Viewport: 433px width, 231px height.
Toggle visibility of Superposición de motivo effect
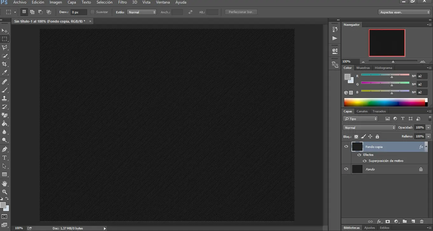pyautogui.click(x=365, y=161)
